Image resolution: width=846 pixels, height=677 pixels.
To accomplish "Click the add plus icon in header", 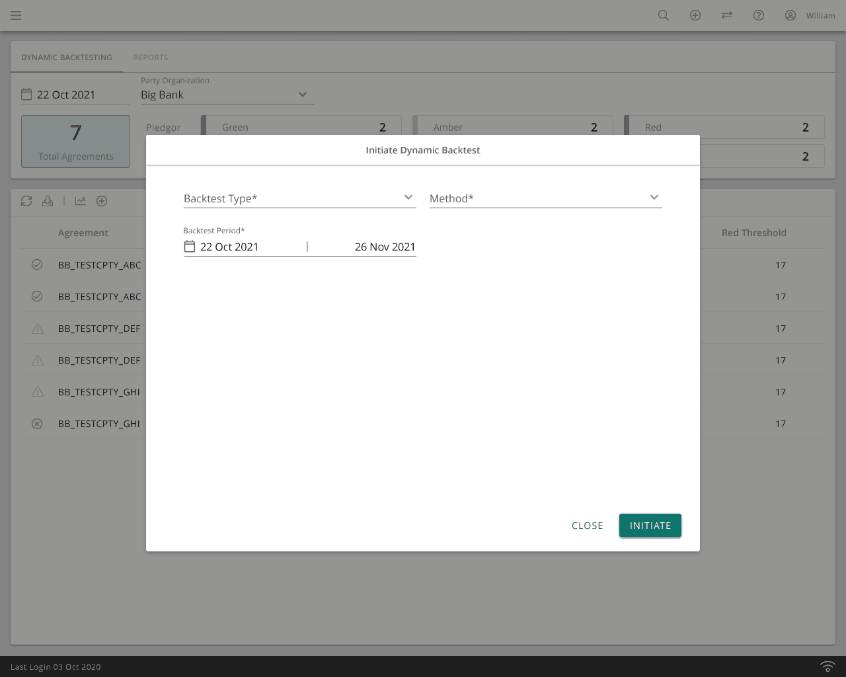I will click(695, 15).
